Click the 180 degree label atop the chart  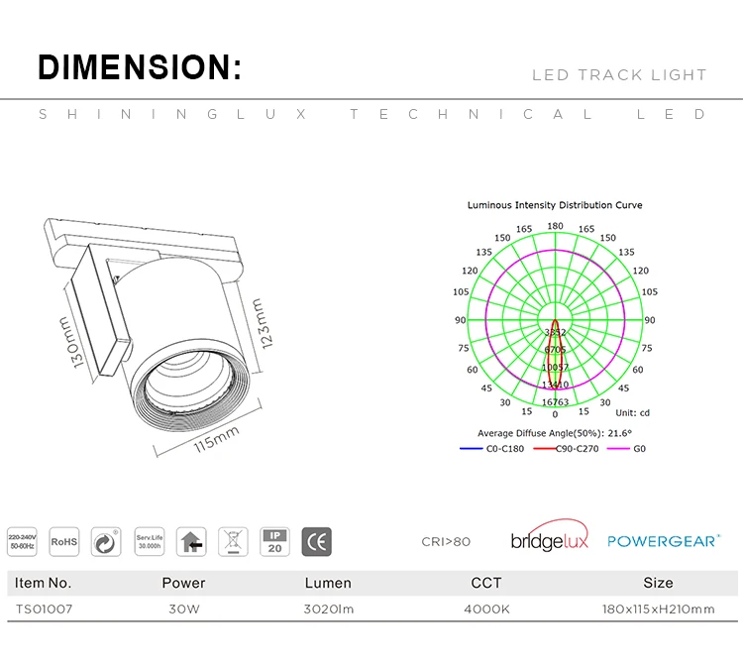click(556, 226)
